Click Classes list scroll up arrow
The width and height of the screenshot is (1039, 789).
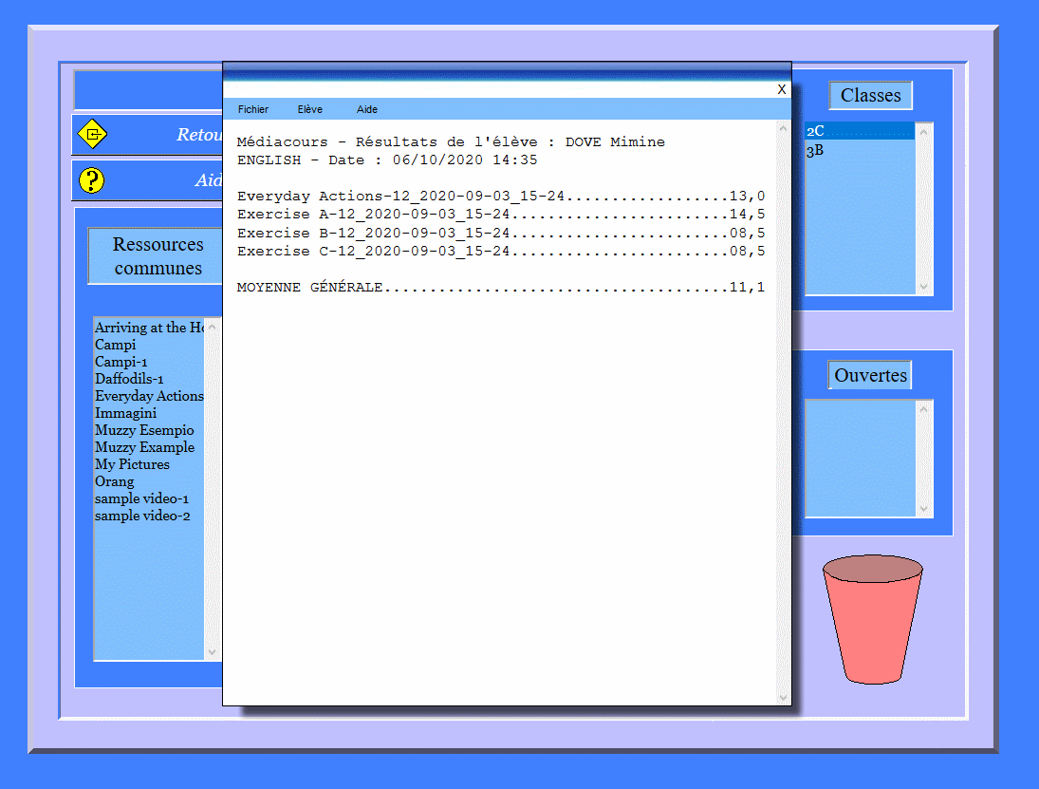(923, 131)
